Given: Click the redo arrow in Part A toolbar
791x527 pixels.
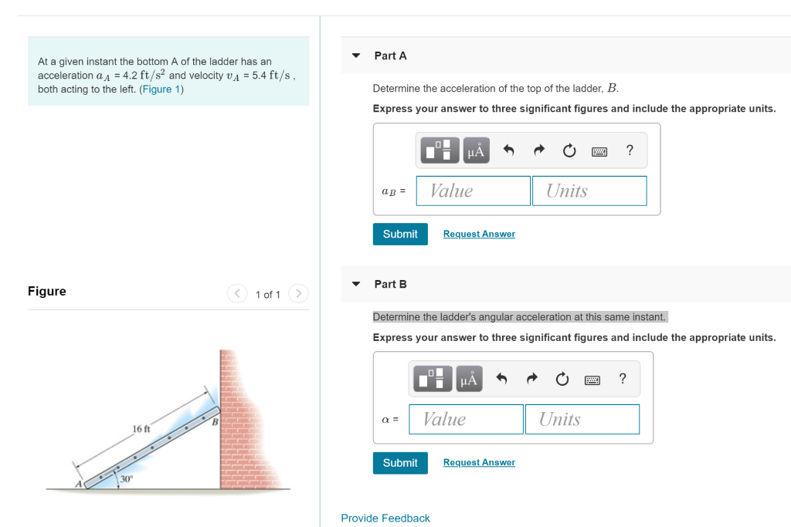Looking at the screenshot, I should [538, 150].
